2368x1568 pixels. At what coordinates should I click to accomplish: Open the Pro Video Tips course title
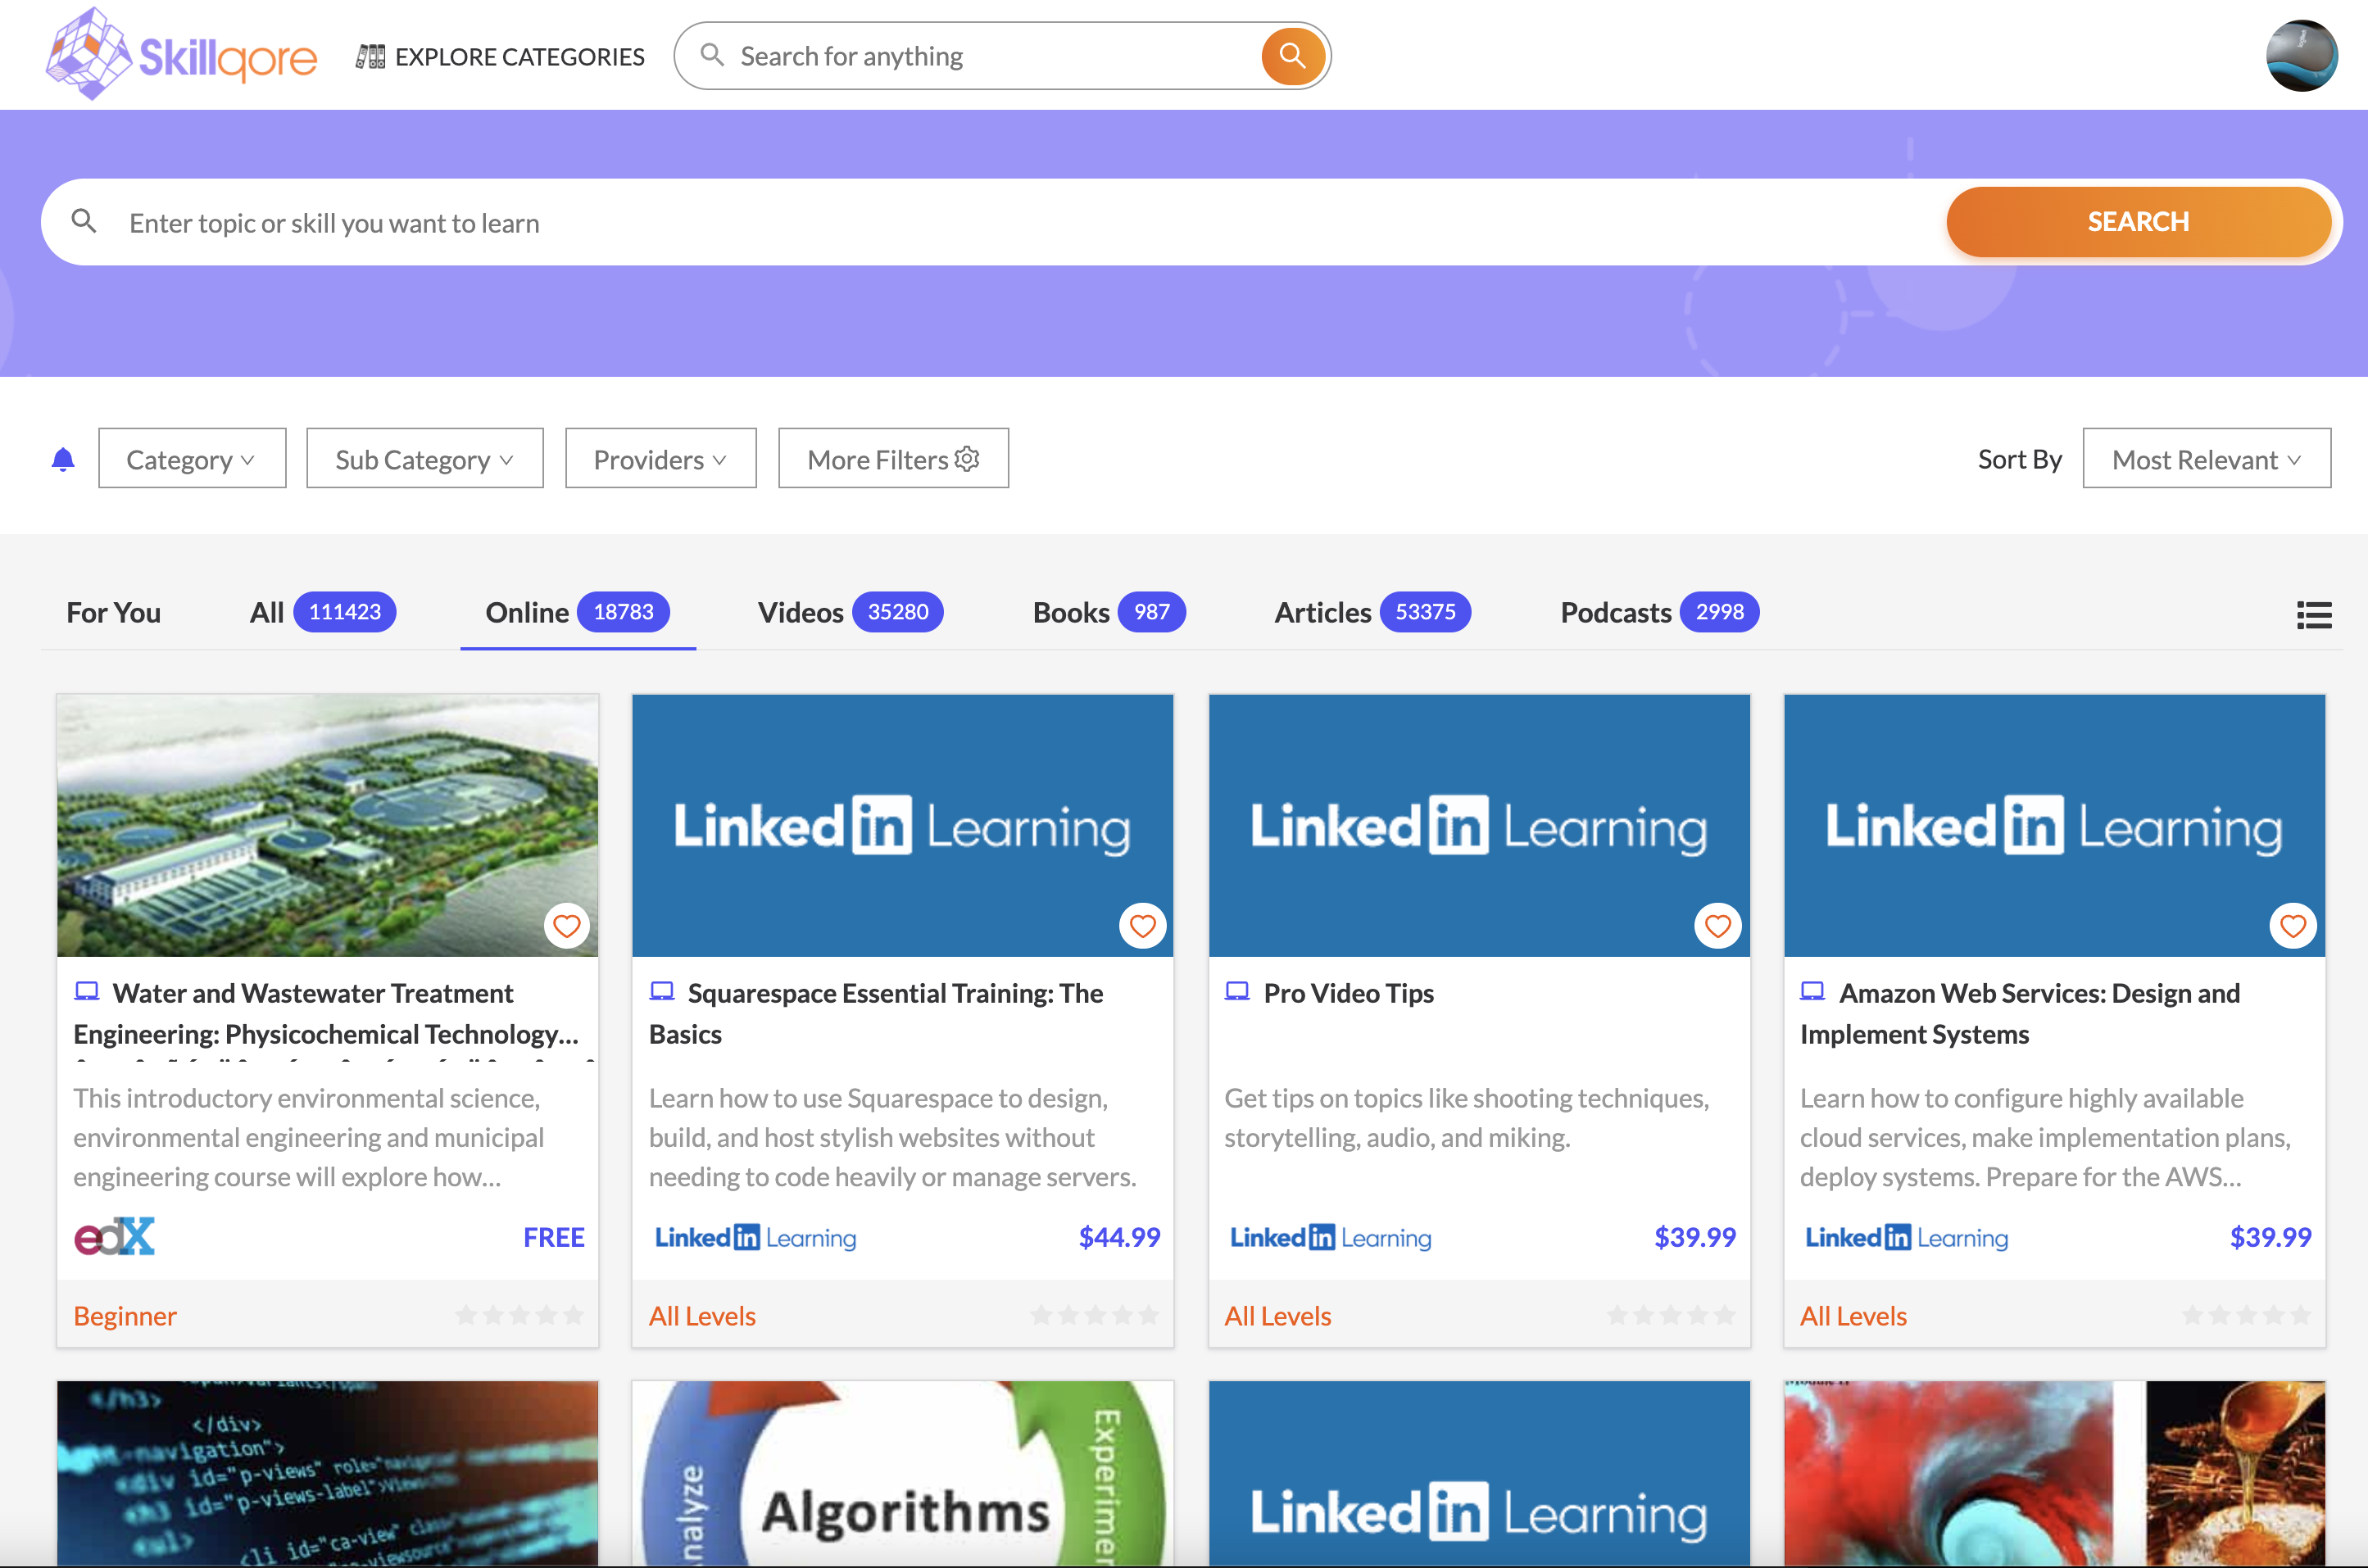point(1349,993)
